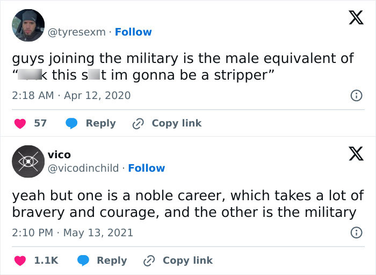Follow the @vicodinchild account
The height and width of the screenshot is (275, 376).
146,168
